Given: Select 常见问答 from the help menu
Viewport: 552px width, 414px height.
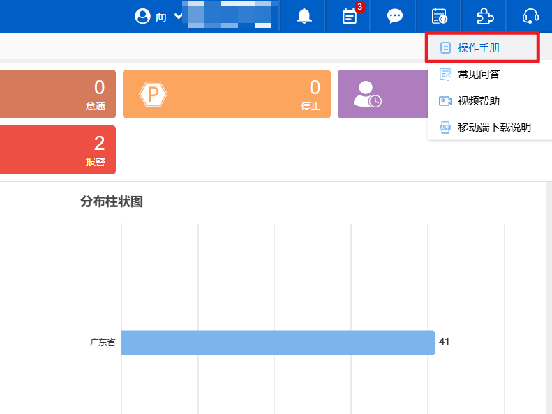Looking at the screenshot, I should 479,74.
